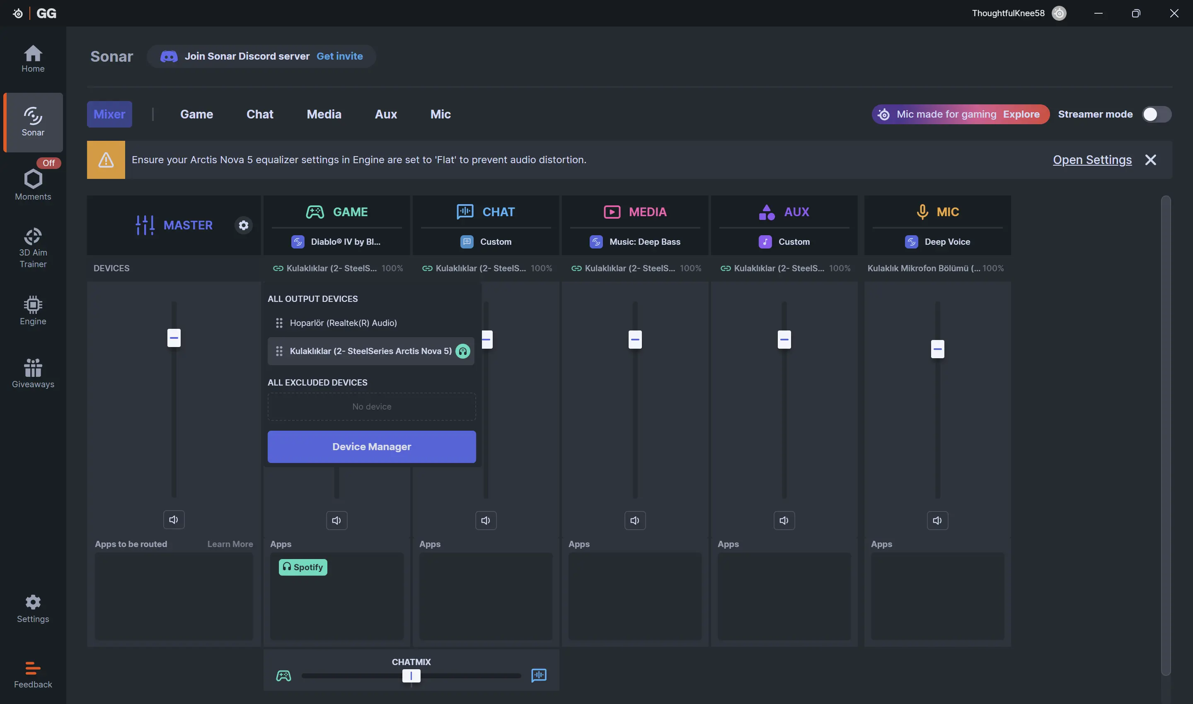The image size is (1193, 704).
Task: Open the Engine section
Action: tap(33, 311)
